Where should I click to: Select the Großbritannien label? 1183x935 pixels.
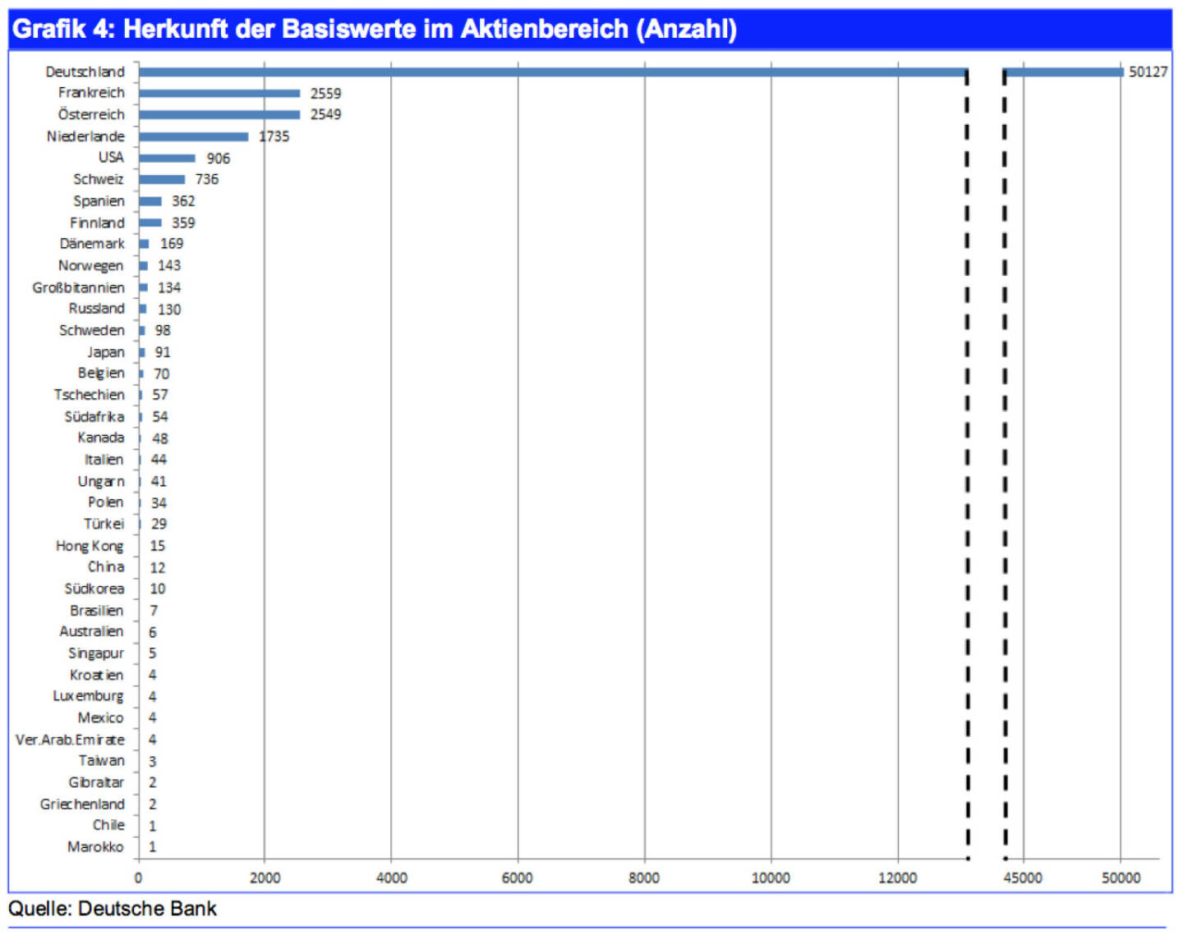(x=79, y=287)
